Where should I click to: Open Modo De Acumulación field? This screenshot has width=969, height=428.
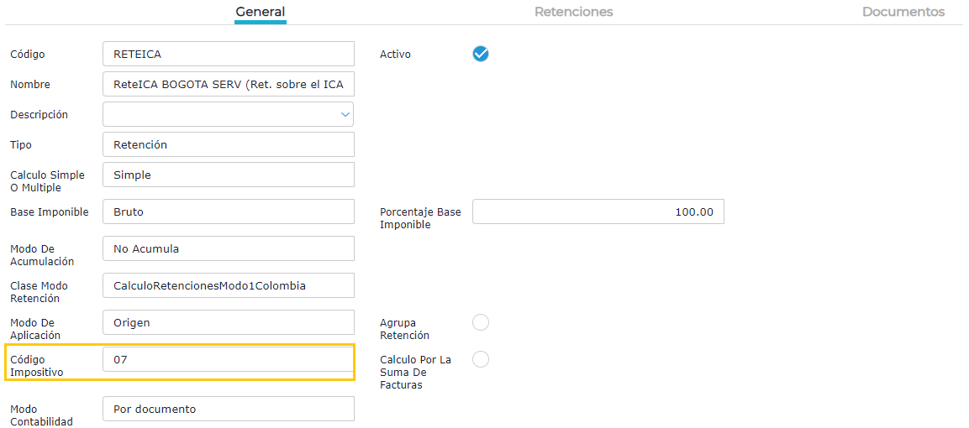click(x=228, y=248)
